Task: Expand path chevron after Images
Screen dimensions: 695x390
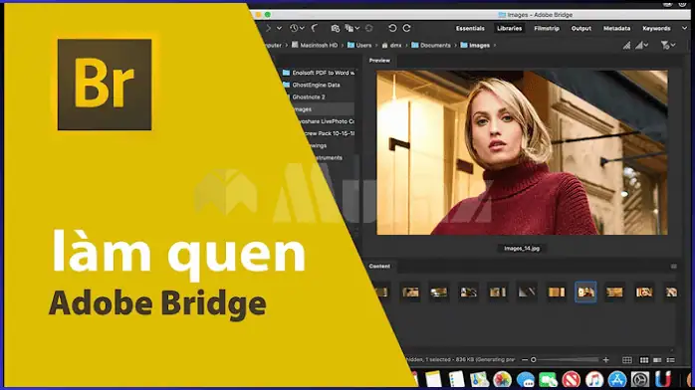Action: pos(495,45)
